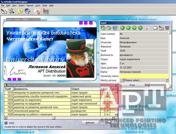Open the File menu
Viewport: 176px width, 134px height.
click(3, 6)
